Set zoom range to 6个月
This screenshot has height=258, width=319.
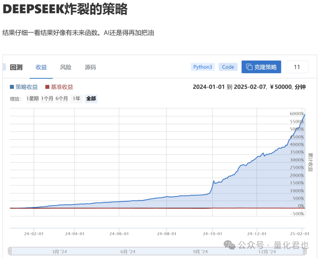(x=62, y=99)
